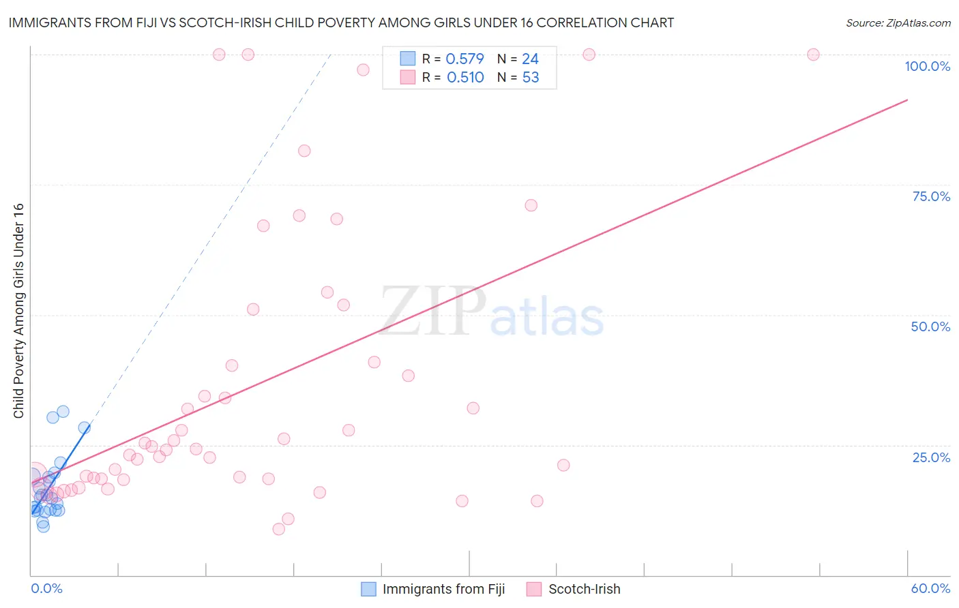Open the Source: ZipAtlas.com link
Image resolution: width=959 pixels, height=608 pixels.
898,22
